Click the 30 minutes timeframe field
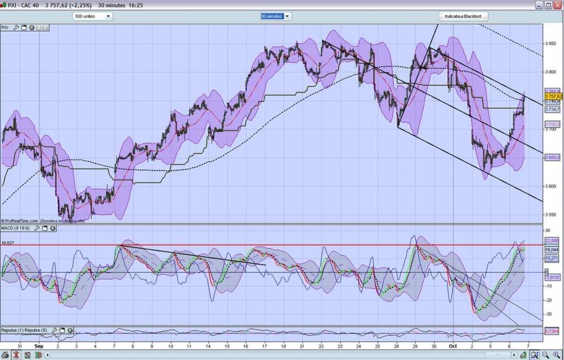This screenshot has height=360, width=564. click(x=272, y=17)
